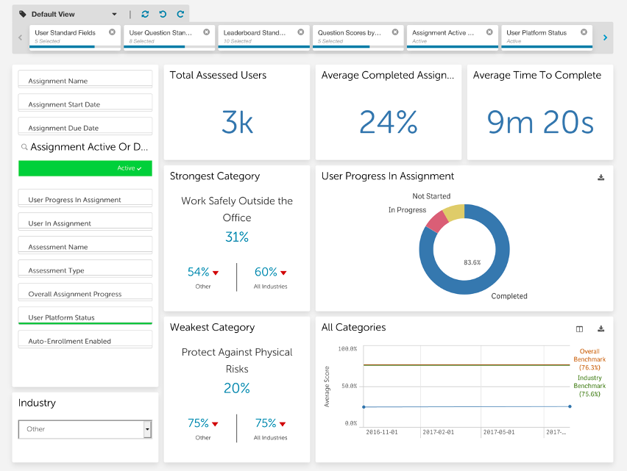Open the Default View dropdown
Image resolution: width=627 pixels, height=471 pixels.
[x=68, y=15]
